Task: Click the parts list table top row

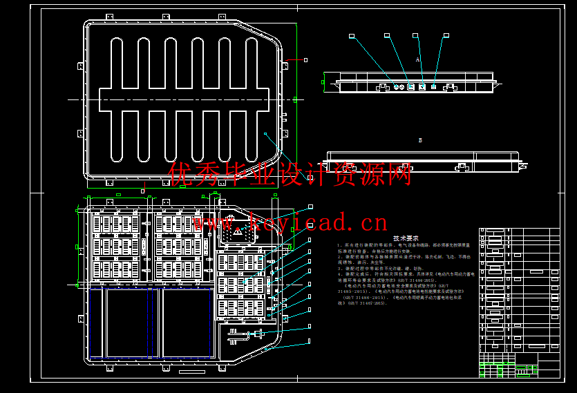Action: [518, 232]
